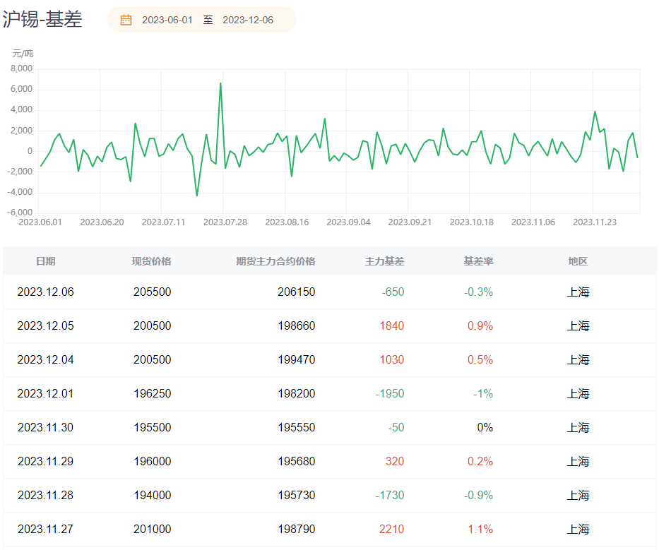The width and height of the screenshot is (659, 550).
Task: Click the y-axis label 8,000
Action: (21, 68)
